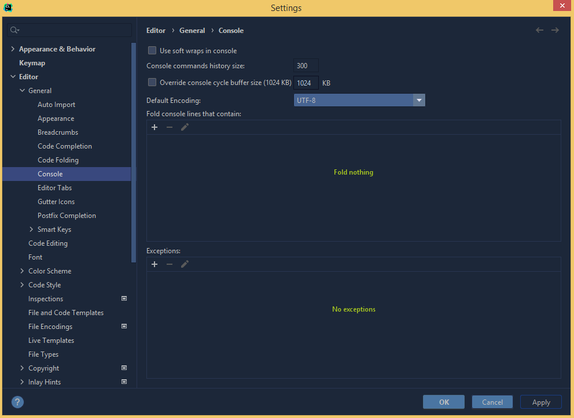Click the search magnifier icon in settings
The width and height of the screenshot is (574, 418).
[14, 30]
